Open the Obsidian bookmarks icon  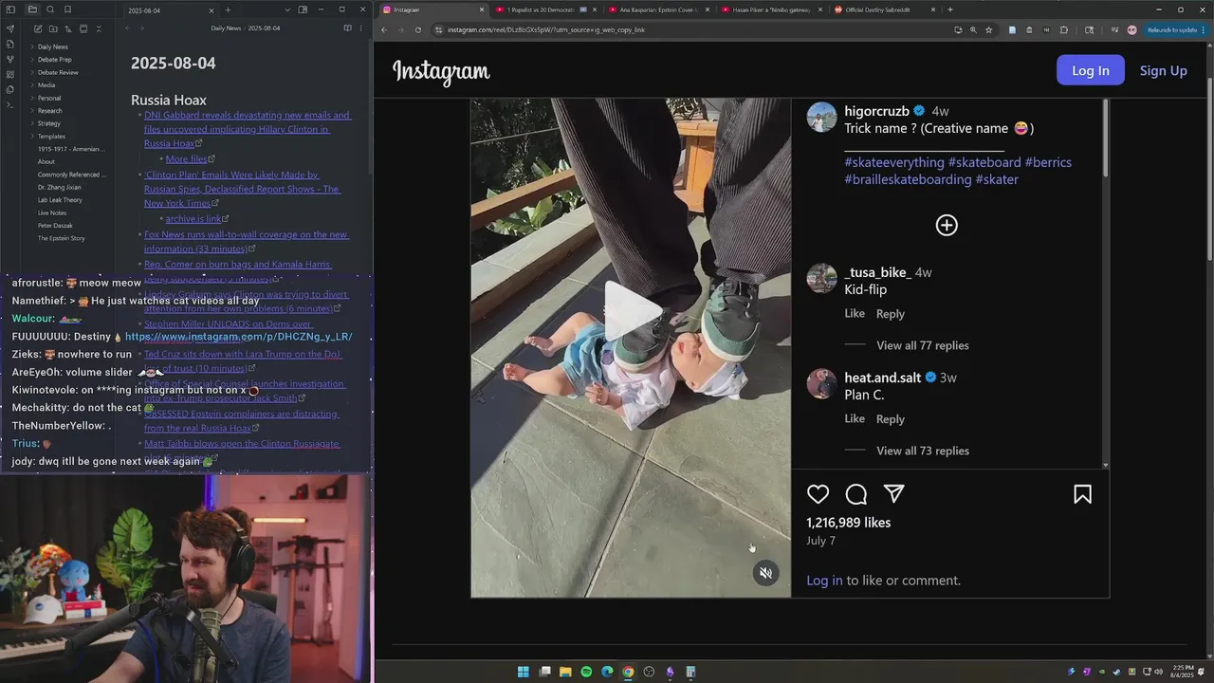tap(67, 9)
